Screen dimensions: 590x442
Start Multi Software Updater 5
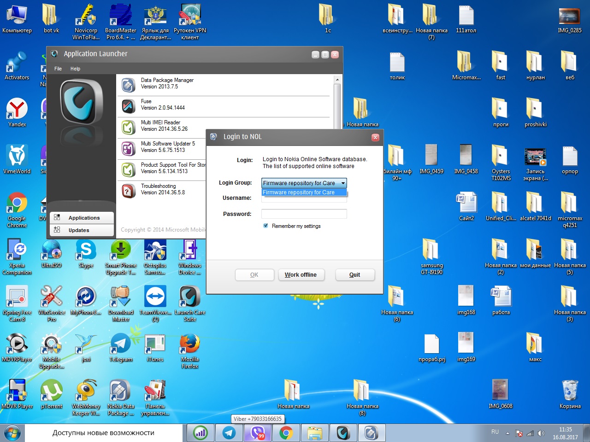[x=129, y=148]
